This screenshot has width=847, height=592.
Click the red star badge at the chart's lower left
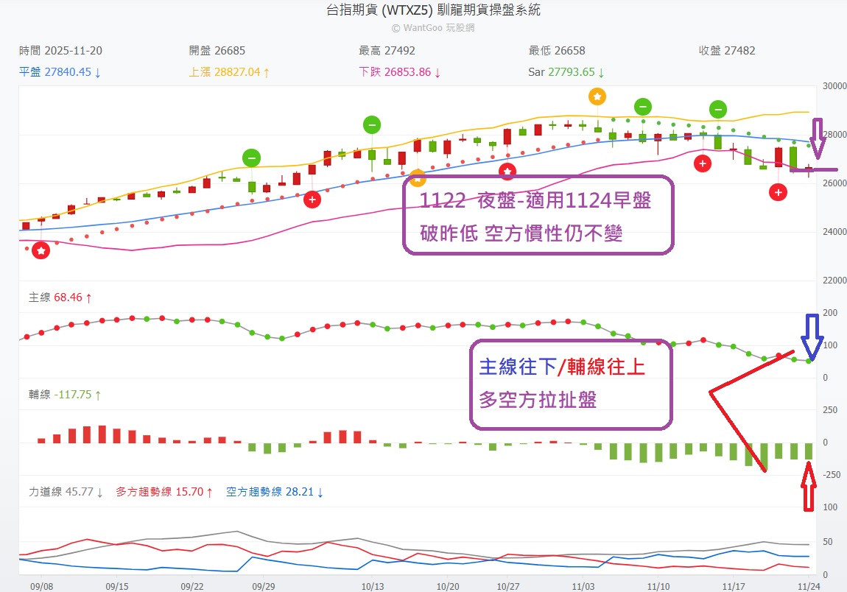[41, 250]
